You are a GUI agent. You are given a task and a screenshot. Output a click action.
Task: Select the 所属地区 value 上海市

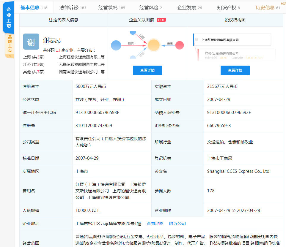[82, 171]
